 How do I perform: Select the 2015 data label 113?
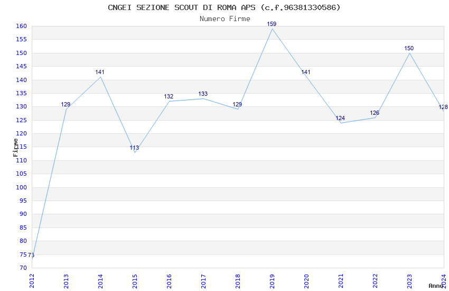[134, 148]
